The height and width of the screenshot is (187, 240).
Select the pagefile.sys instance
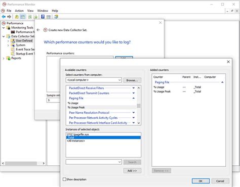pyautogui.click(x=103, y=134)
